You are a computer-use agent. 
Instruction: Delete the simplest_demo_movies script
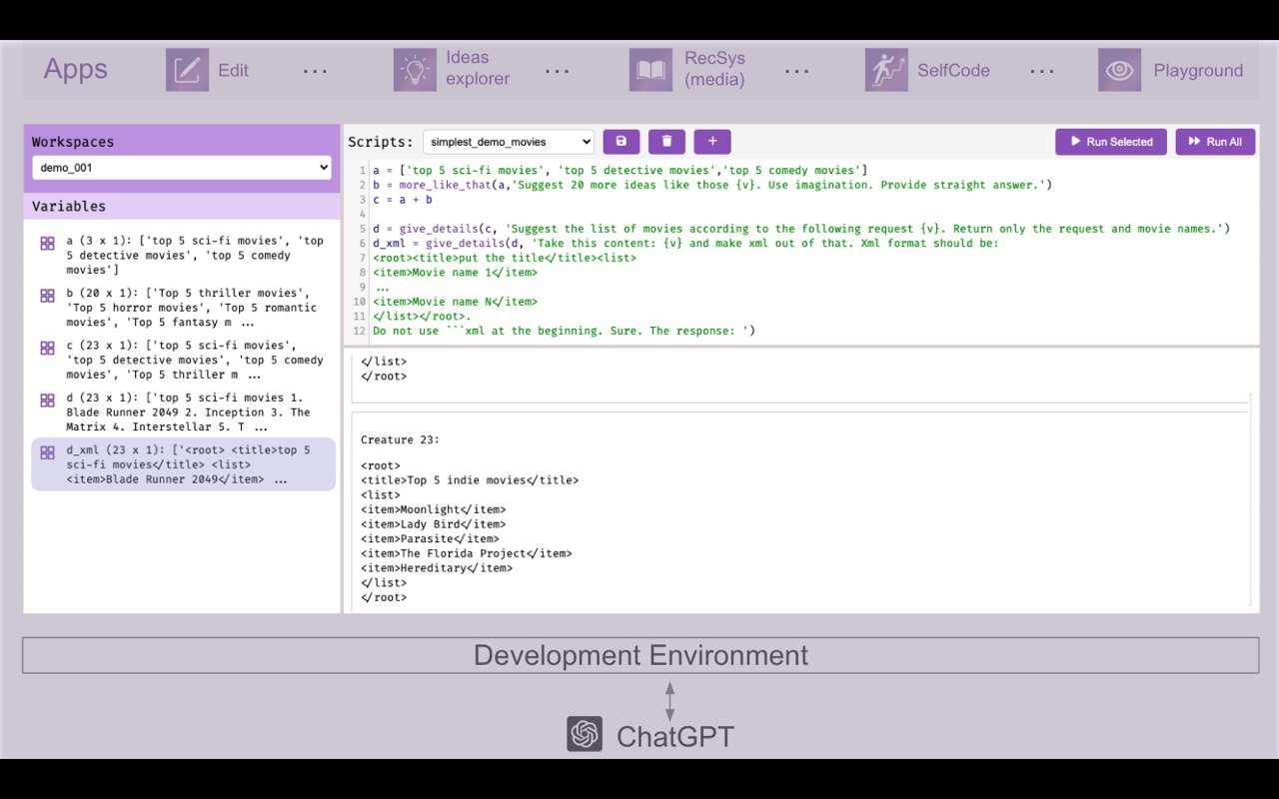665,141
